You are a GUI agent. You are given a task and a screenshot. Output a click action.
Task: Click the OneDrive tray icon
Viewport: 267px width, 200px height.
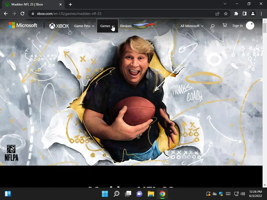(x=215, y=194)
